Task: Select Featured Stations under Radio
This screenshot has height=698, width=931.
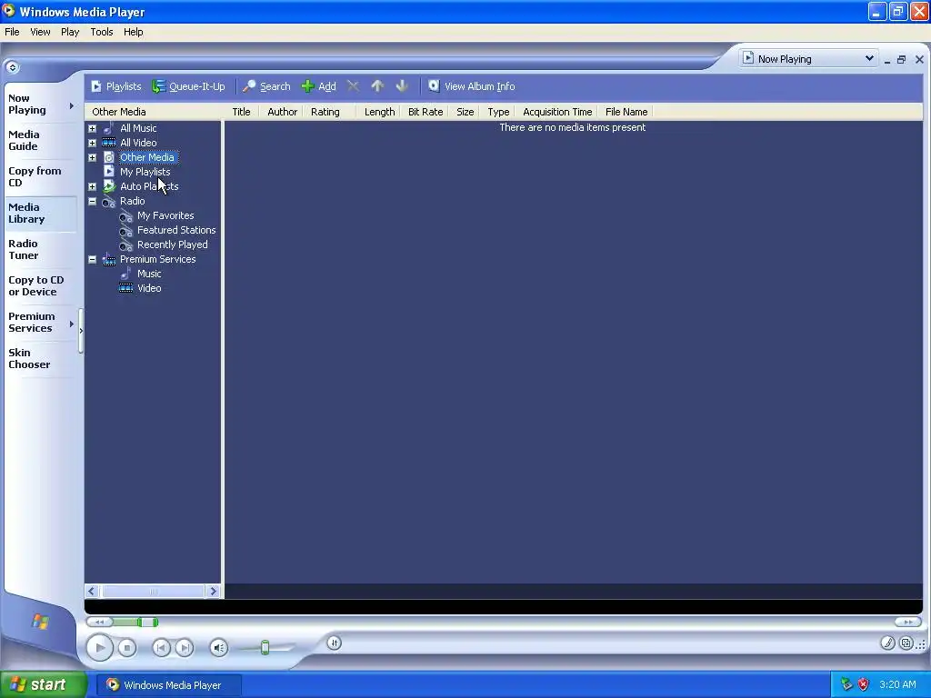Action: click(176, 230)
